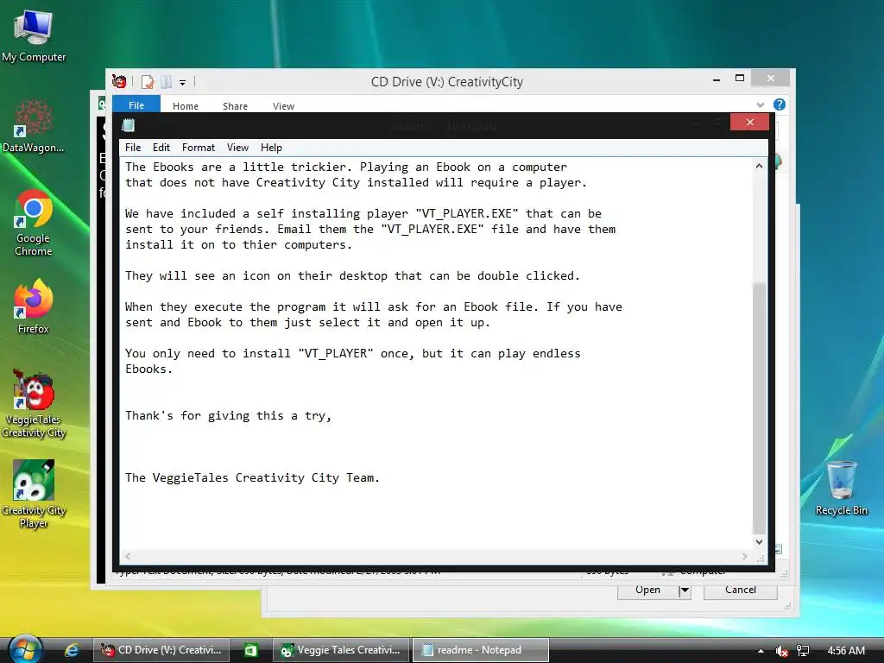Open the dropdown arrow beside Open button
Image resolution: width=884 pixels, height=663 pixels.
tap(685, 590)
